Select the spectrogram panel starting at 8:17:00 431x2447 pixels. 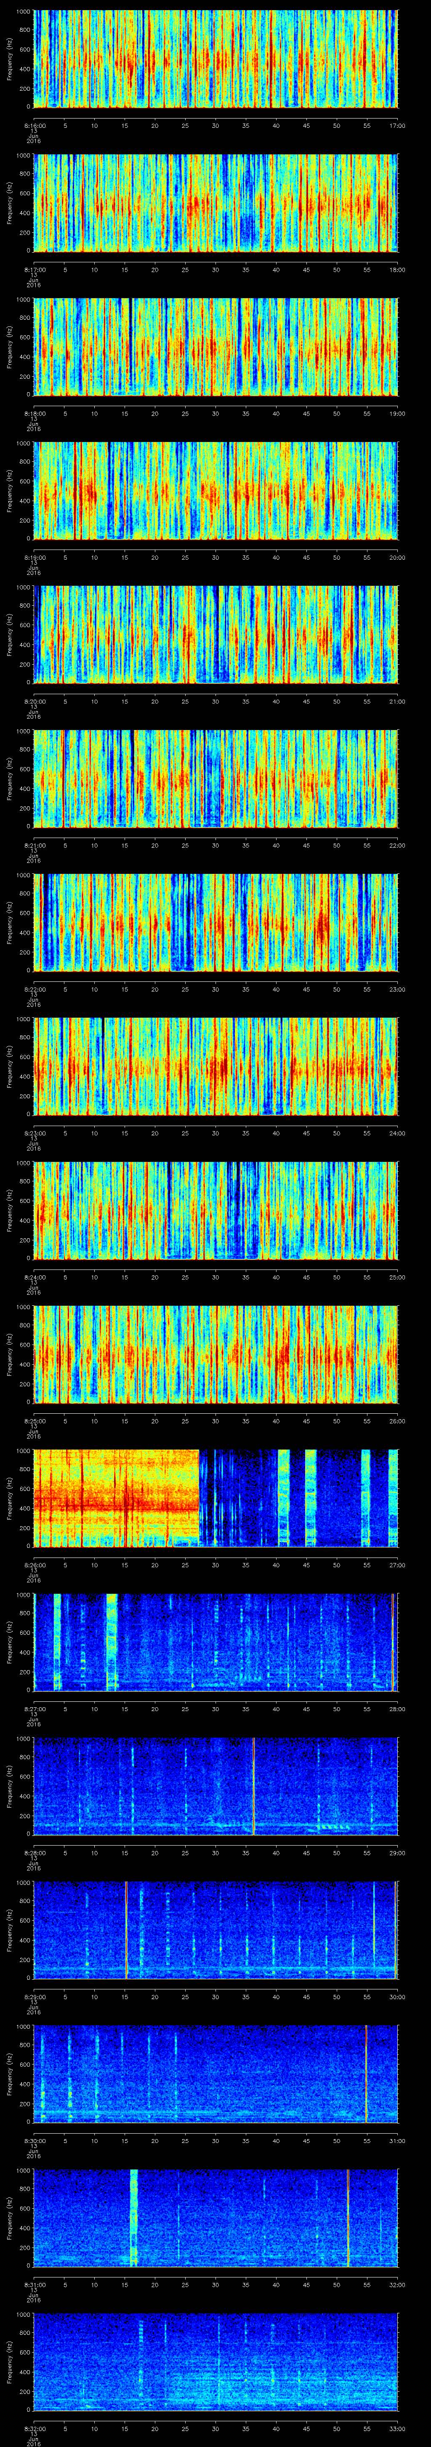pyautogui.click(x=216, y=202)
